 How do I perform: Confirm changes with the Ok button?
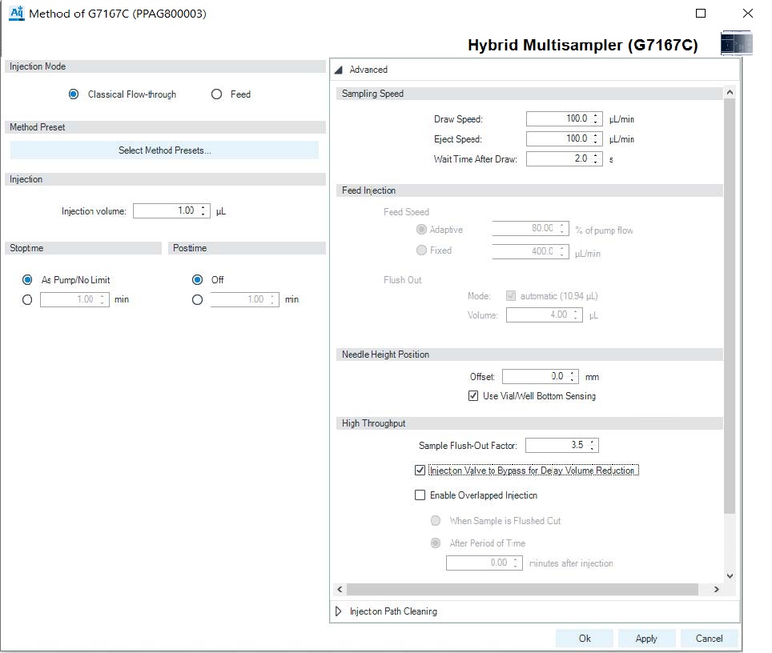click(584, 638)
